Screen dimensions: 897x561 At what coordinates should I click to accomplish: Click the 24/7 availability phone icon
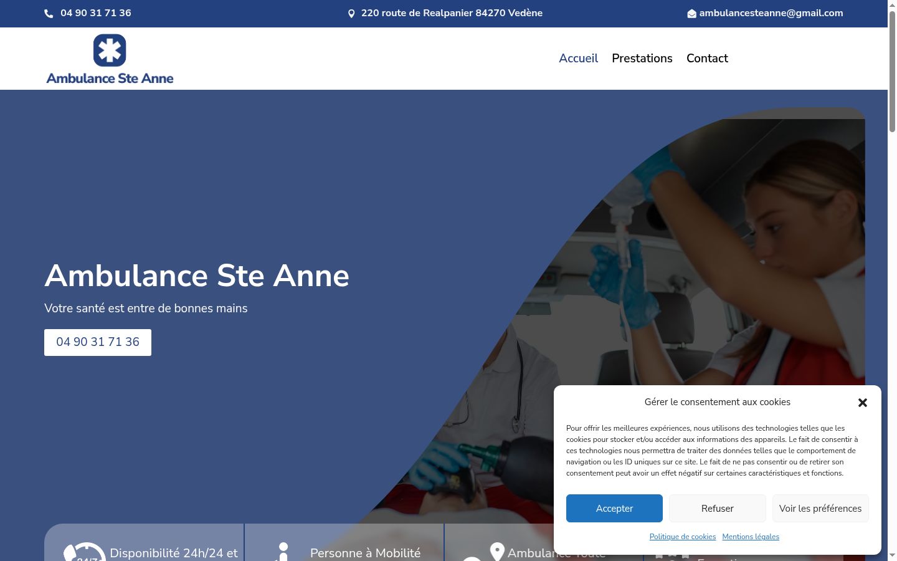[84, 552]
